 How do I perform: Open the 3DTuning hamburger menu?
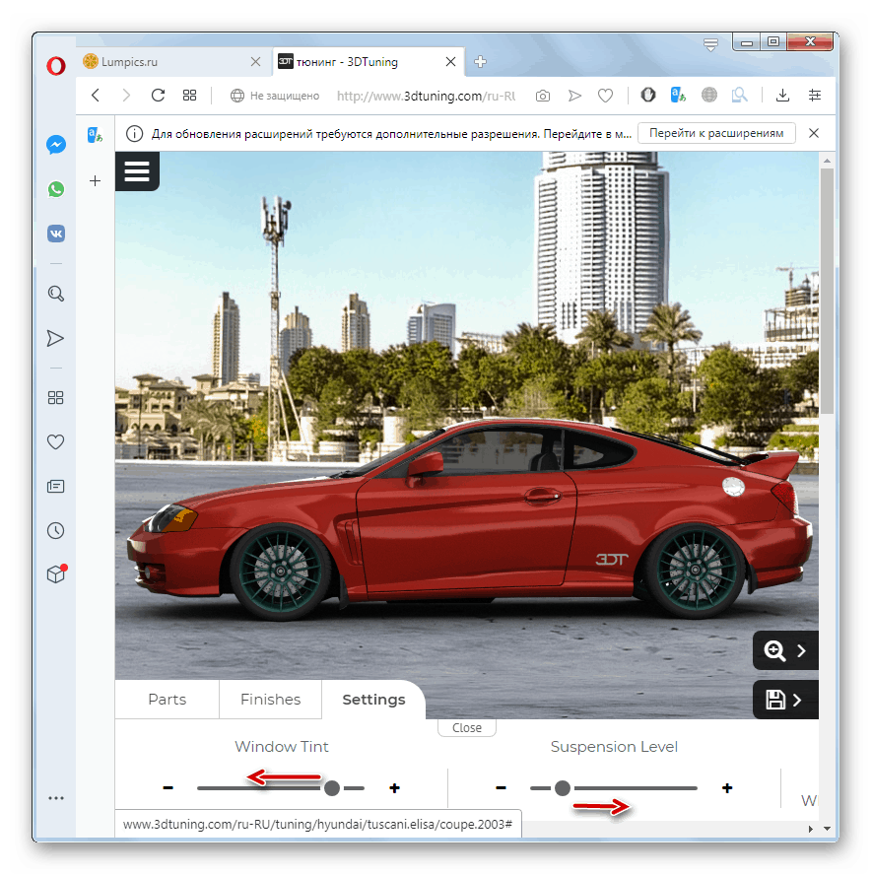coord(137,171)
